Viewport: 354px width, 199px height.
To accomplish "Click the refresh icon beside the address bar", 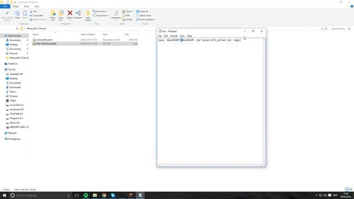I will point(326,29).
